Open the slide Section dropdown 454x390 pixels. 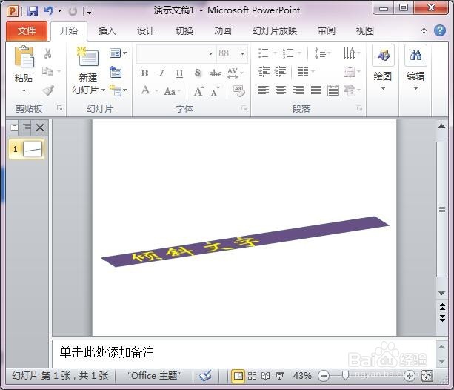118,90
